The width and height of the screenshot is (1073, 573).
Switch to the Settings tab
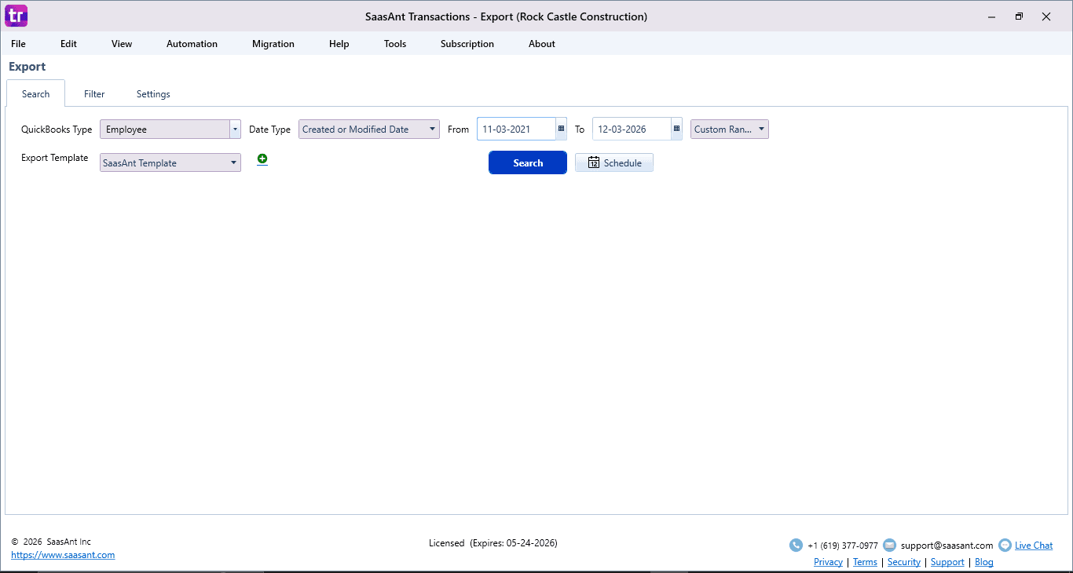click(x=153, y=94)
